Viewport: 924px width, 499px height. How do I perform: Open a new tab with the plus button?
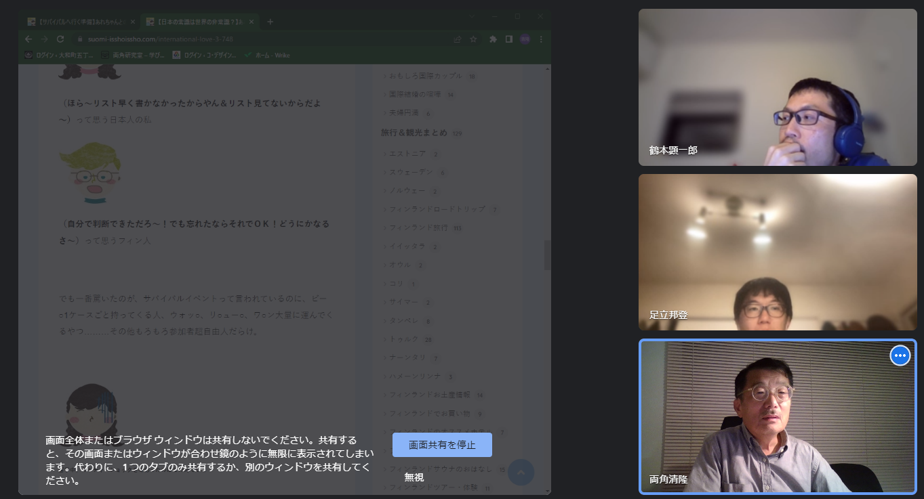tap(270, 22)
